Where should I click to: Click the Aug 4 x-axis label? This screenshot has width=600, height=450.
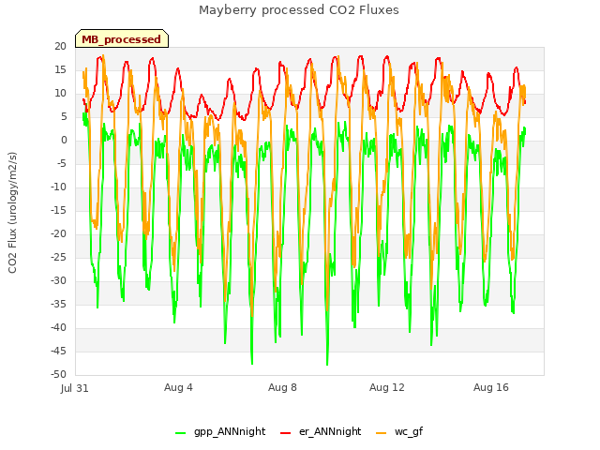pos(178,387)
